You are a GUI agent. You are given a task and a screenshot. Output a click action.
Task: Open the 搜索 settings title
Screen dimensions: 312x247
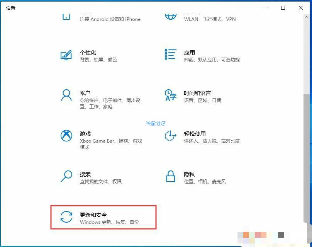coord(85,174)
